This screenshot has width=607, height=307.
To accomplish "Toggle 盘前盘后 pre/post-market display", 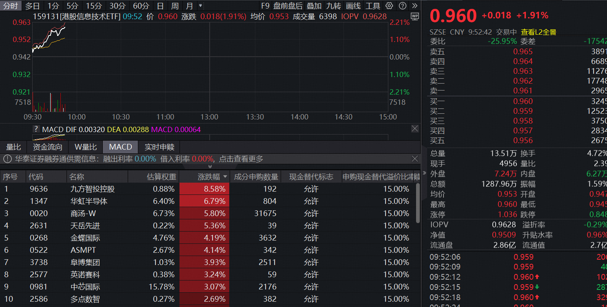I will click(x=288, y=6).
